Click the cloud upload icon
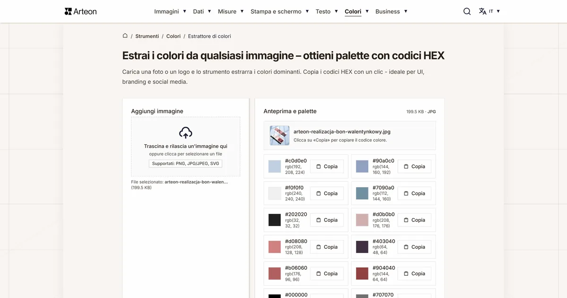Image resolution: width=567 pixels, height=298 pixels. click(186, 132)
